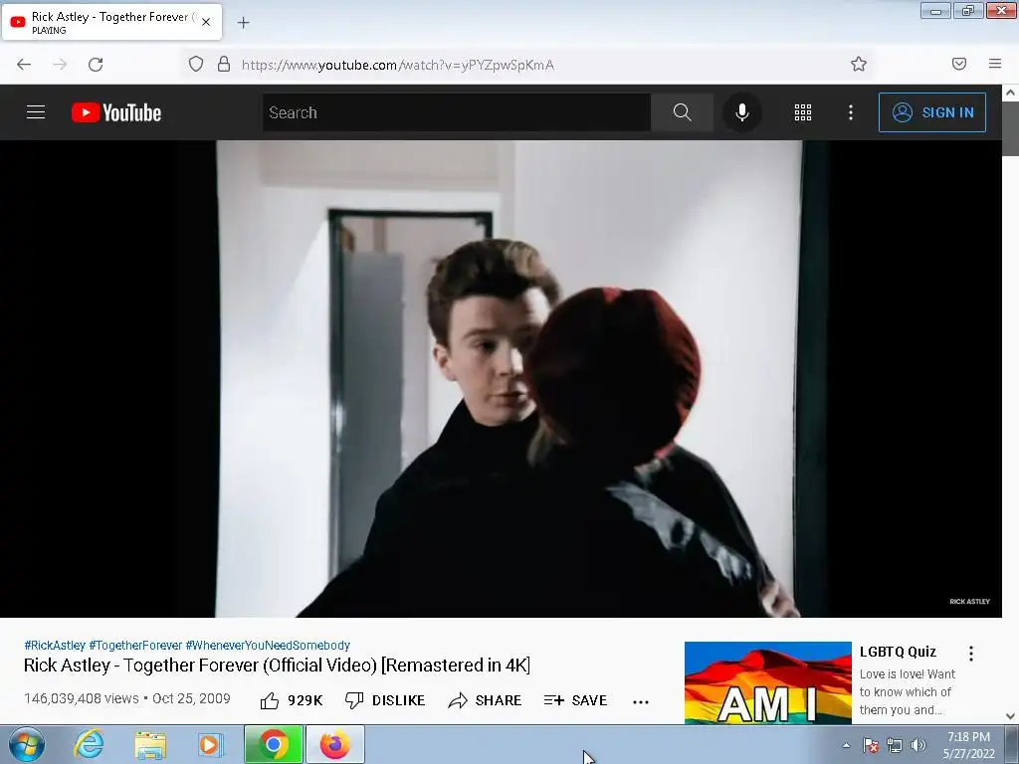1019x764 pixels.
Task: Click the Firefox taskbar button
Action: point(335,744)
